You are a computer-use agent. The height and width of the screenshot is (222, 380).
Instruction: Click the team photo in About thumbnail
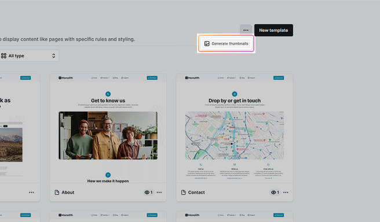click(x=108, y=135)
